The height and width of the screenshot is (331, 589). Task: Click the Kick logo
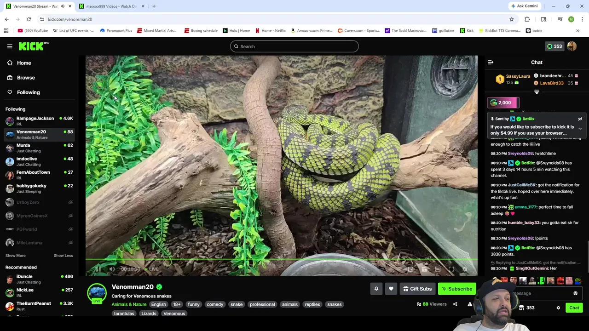click(x=33, y=46)
